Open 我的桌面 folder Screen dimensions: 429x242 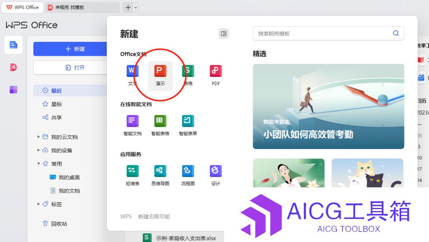tap(65, 177)
